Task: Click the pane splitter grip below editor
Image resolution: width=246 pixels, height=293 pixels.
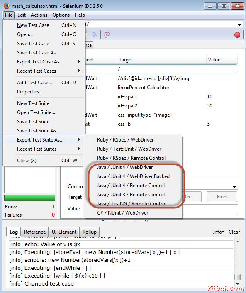Action: point(124,221)
